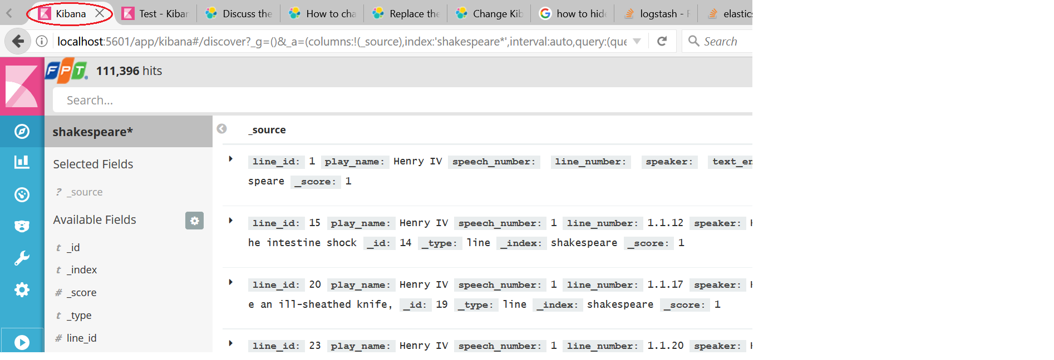Open the Visualize bar chart icon
The width and height of the screenshot is (1054, 360).
[22, 162]
